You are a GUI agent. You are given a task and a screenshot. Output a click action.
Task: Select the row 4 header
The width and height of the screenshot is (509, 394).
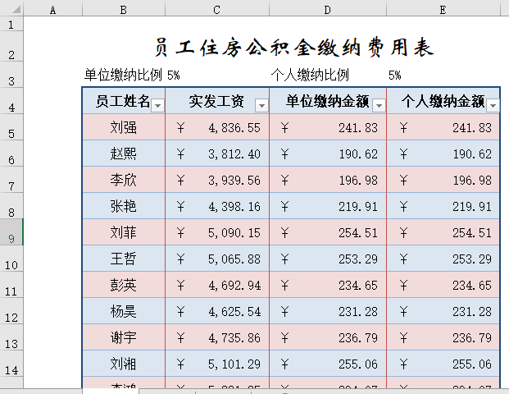(x=12, y=108)
